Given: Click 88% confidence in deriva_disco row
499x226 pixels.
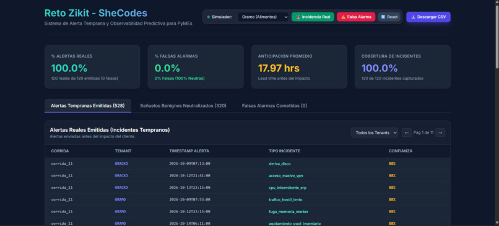Looking at the screenshot, I should [x=392, y=163].
